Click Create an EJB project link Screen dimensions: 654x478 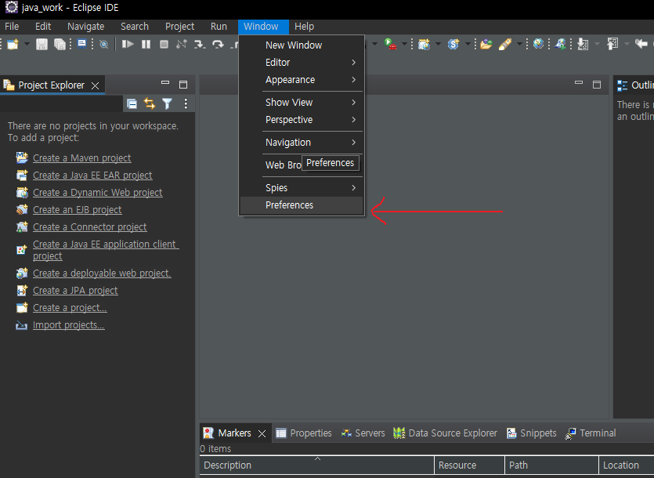coord(78,209)
